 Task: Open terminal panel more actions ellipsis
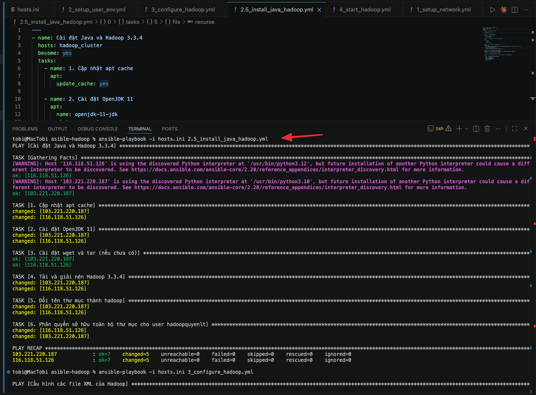coord(498,128)
